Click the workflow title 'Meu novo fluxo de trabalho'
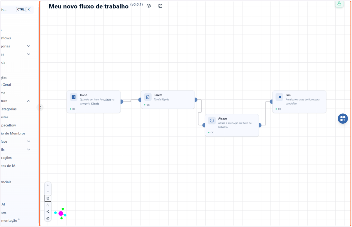Image resolution: width=352 pixels, height=227 pixels. click(89, 6)
